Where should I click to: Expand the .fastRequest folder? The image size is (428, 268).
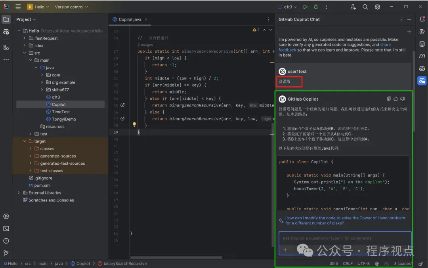click(x=25, y=38)
